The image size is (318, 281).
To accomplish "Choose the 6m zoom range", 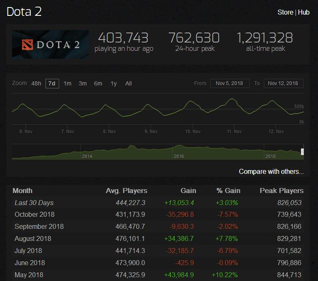I will tap(98, 84).
